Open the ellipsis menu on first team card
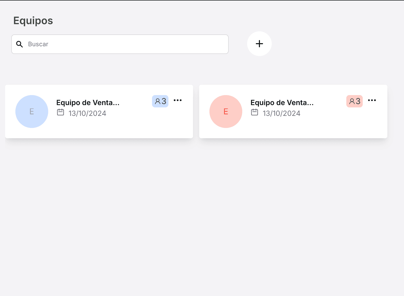Image resolution: width=404 pixels, height=296 pixels. point(178,100)
